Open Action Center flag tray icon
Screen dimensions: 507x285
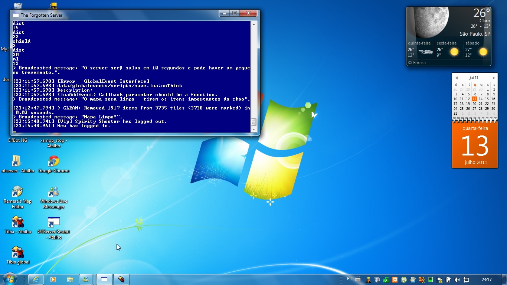click(x=439, y=279)
